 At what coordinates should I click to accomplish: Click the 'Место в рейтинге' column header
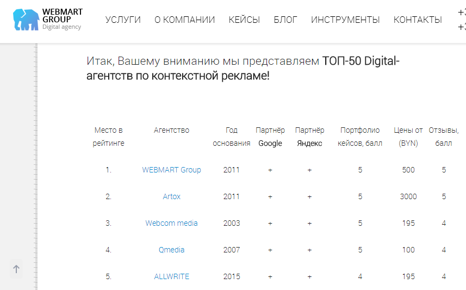108,137
